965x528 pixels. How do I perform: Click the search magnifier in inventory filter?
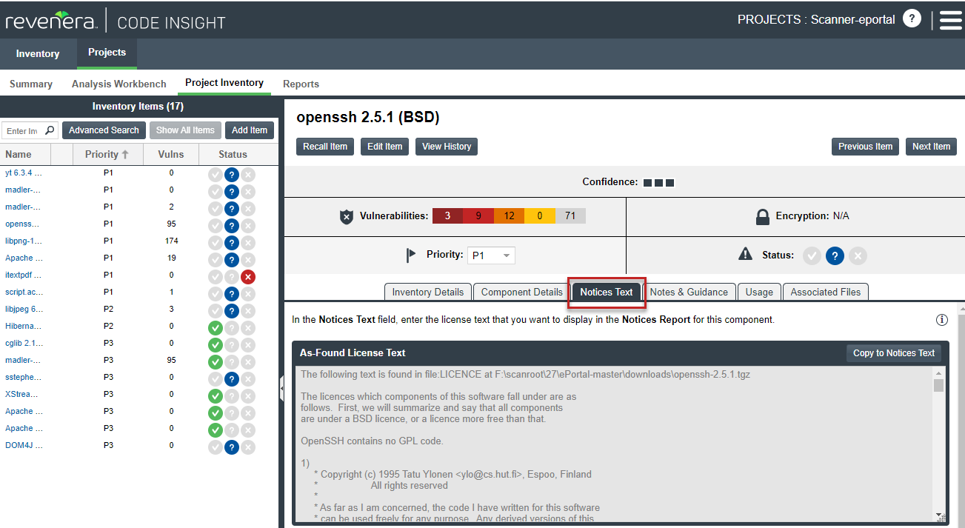tap(50, 130)
